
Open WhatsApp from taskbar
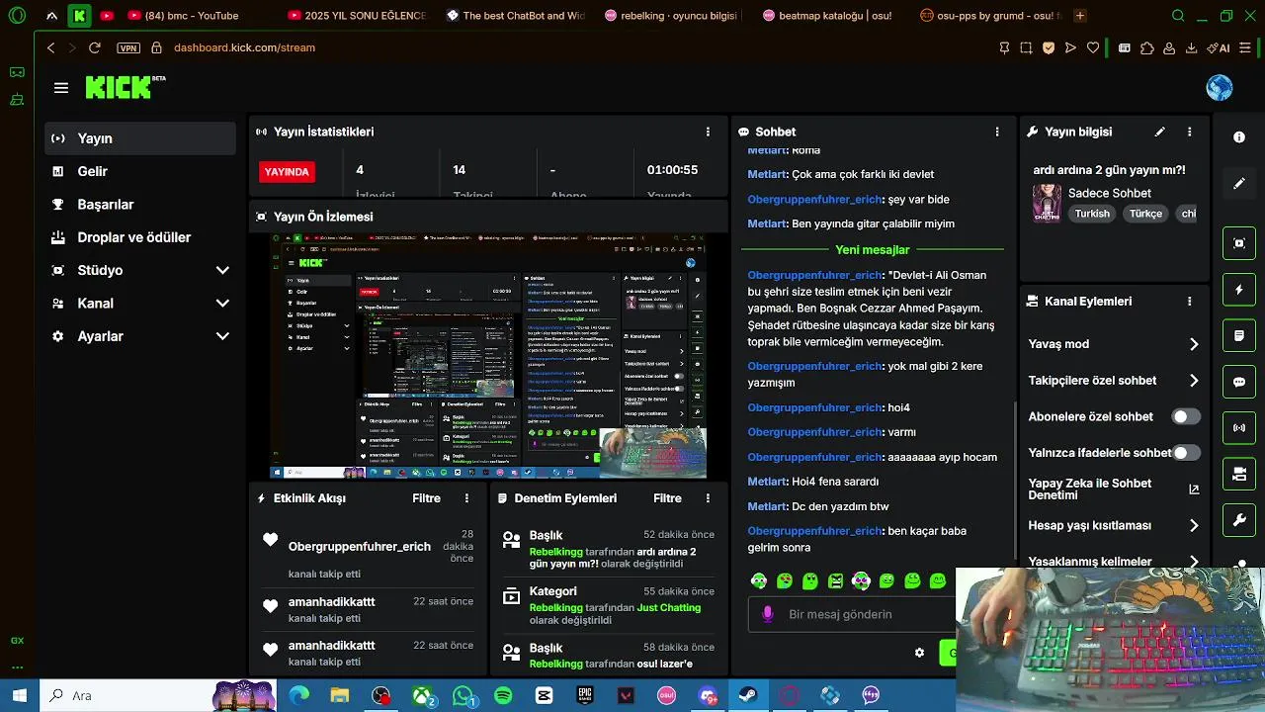point(464,696)
